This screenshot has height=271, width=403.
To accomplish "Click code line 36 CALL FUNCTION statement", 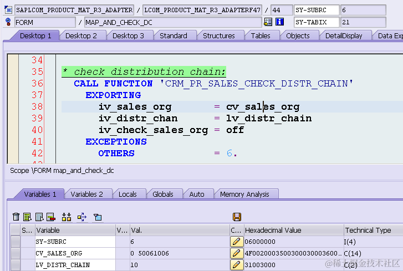I will click(x=213, y=84).
